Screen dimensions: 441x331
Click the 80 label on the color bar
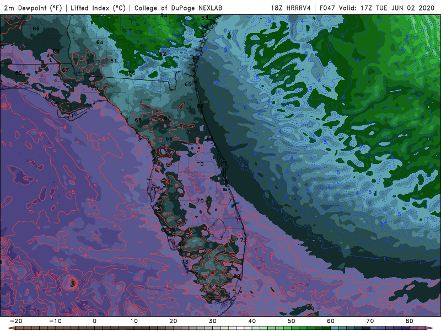coord(410,321)
